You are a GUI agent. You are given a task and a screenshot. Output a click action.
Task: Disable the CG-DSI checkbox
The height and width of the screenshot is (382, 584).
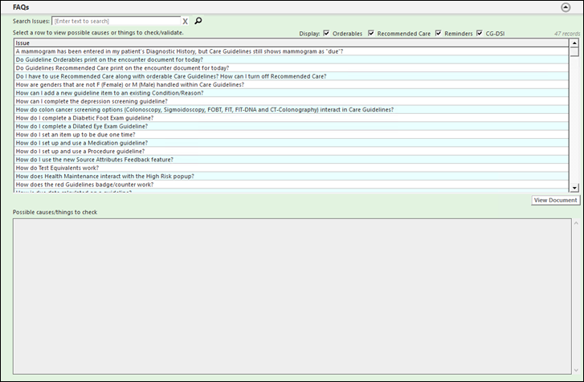(480, 33)
